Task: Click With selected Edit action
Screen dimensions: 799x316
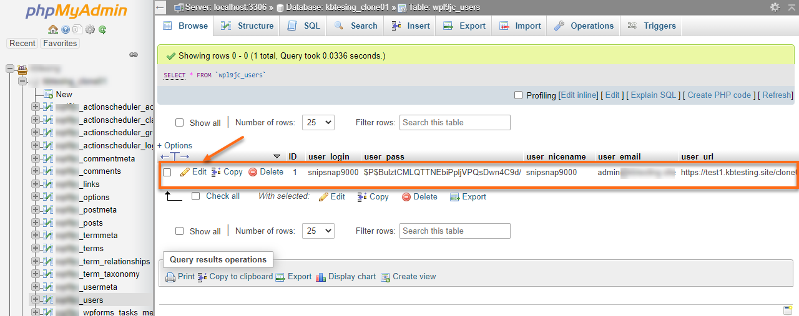Action: (331, 196)
